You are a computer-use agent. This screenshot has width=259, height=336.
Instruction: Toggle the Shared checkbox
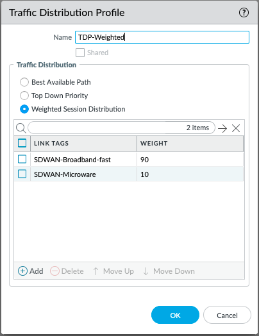tap(80, 53)
